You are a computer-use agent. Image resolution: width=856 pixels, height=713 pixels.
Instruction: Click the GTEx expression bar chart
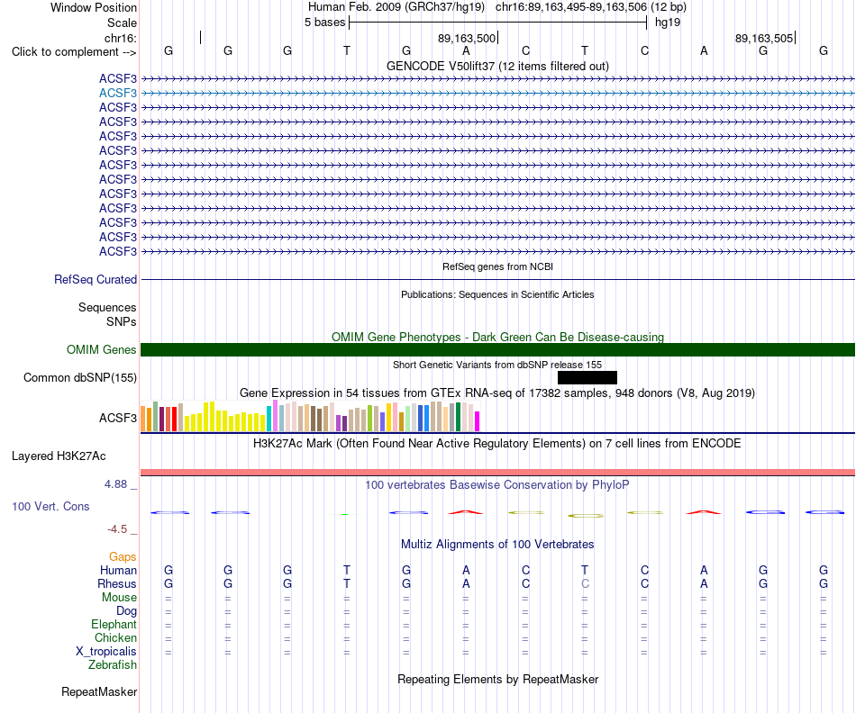click(x=310, y=416)
